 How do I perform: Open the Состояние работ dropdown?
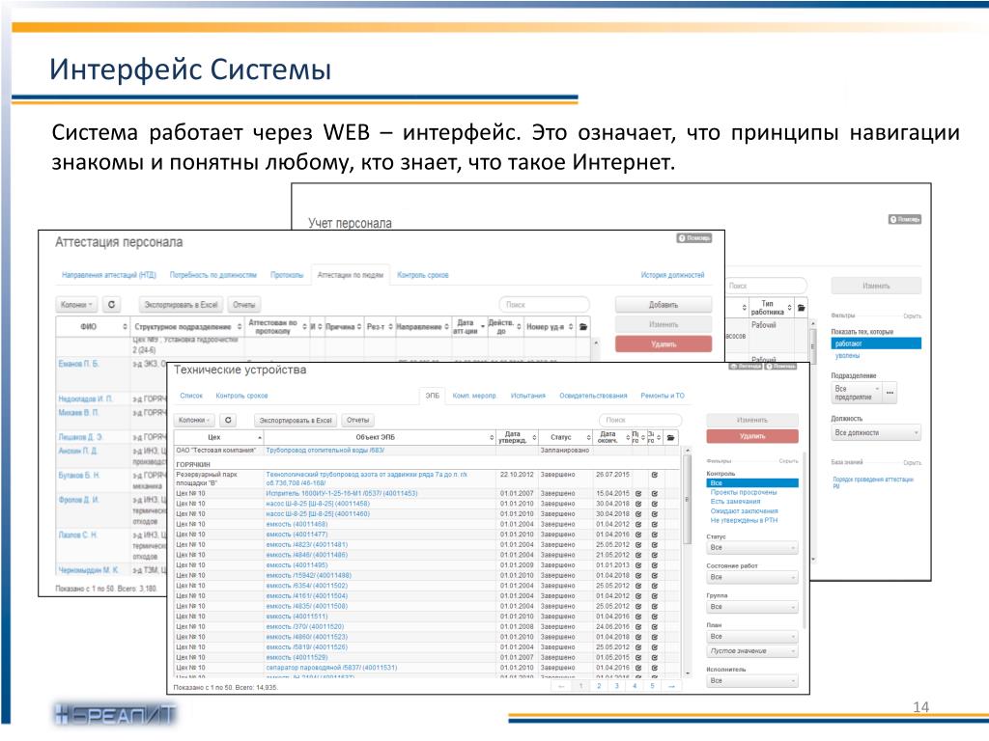pos(752,577)
